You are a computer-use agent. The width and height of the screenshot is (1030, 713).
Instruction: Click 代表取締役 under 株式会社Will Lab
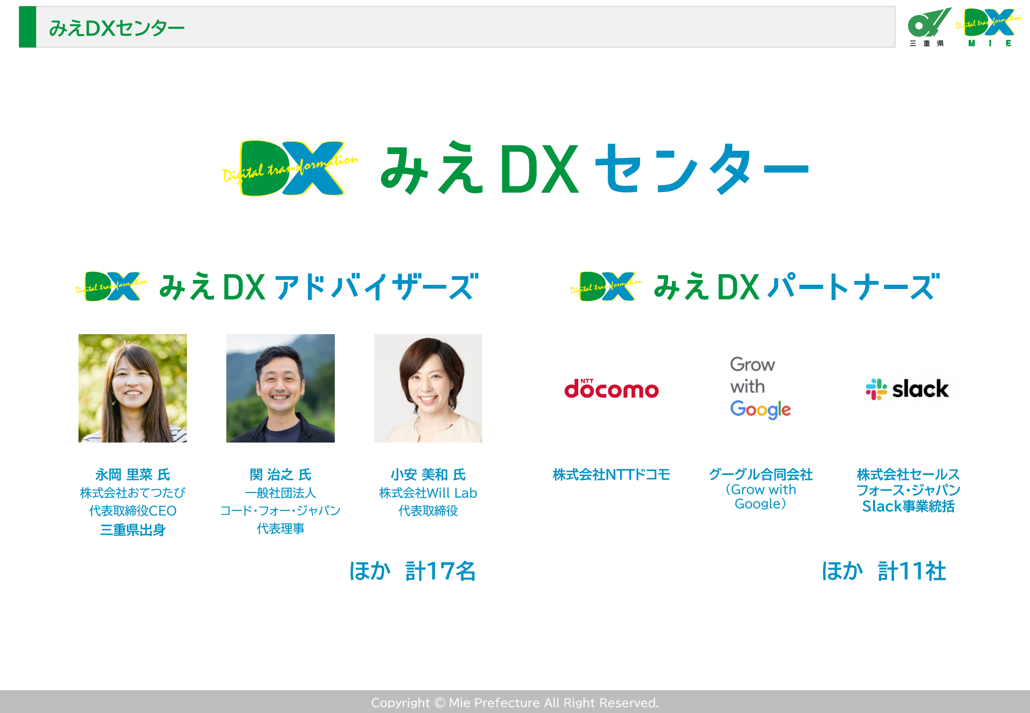point(428,511)
